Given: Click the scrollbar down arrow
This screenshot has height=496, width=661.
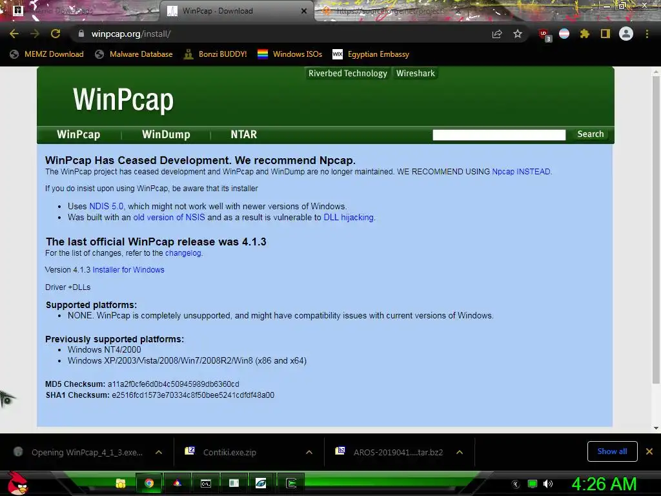Looking at the screenshot, I should (x=656, y=428).
